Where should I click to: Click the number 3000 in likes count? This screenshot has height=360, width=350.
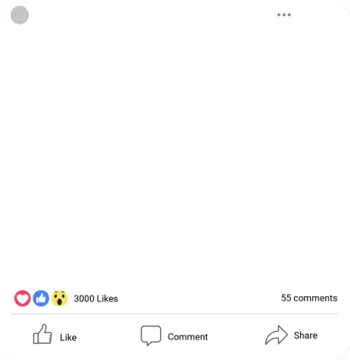click(x=84, y=299)
